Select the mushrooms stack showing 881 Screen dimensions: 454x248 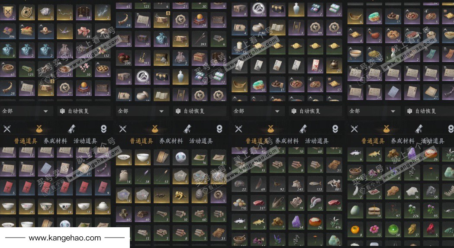(x=334, y=184)
